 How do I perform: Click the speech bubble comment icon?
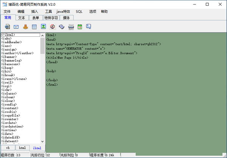(x=89, y=27)
